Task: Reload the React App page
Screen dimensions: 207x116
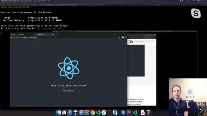Action: 17,37
